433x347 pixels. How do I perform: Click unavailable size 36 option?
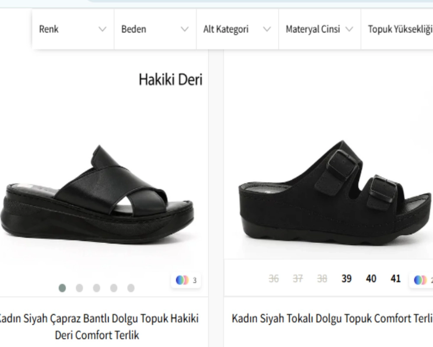tap(274, 279)
